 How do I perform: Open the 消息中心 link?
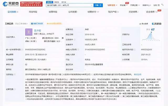tap(146, 5)
